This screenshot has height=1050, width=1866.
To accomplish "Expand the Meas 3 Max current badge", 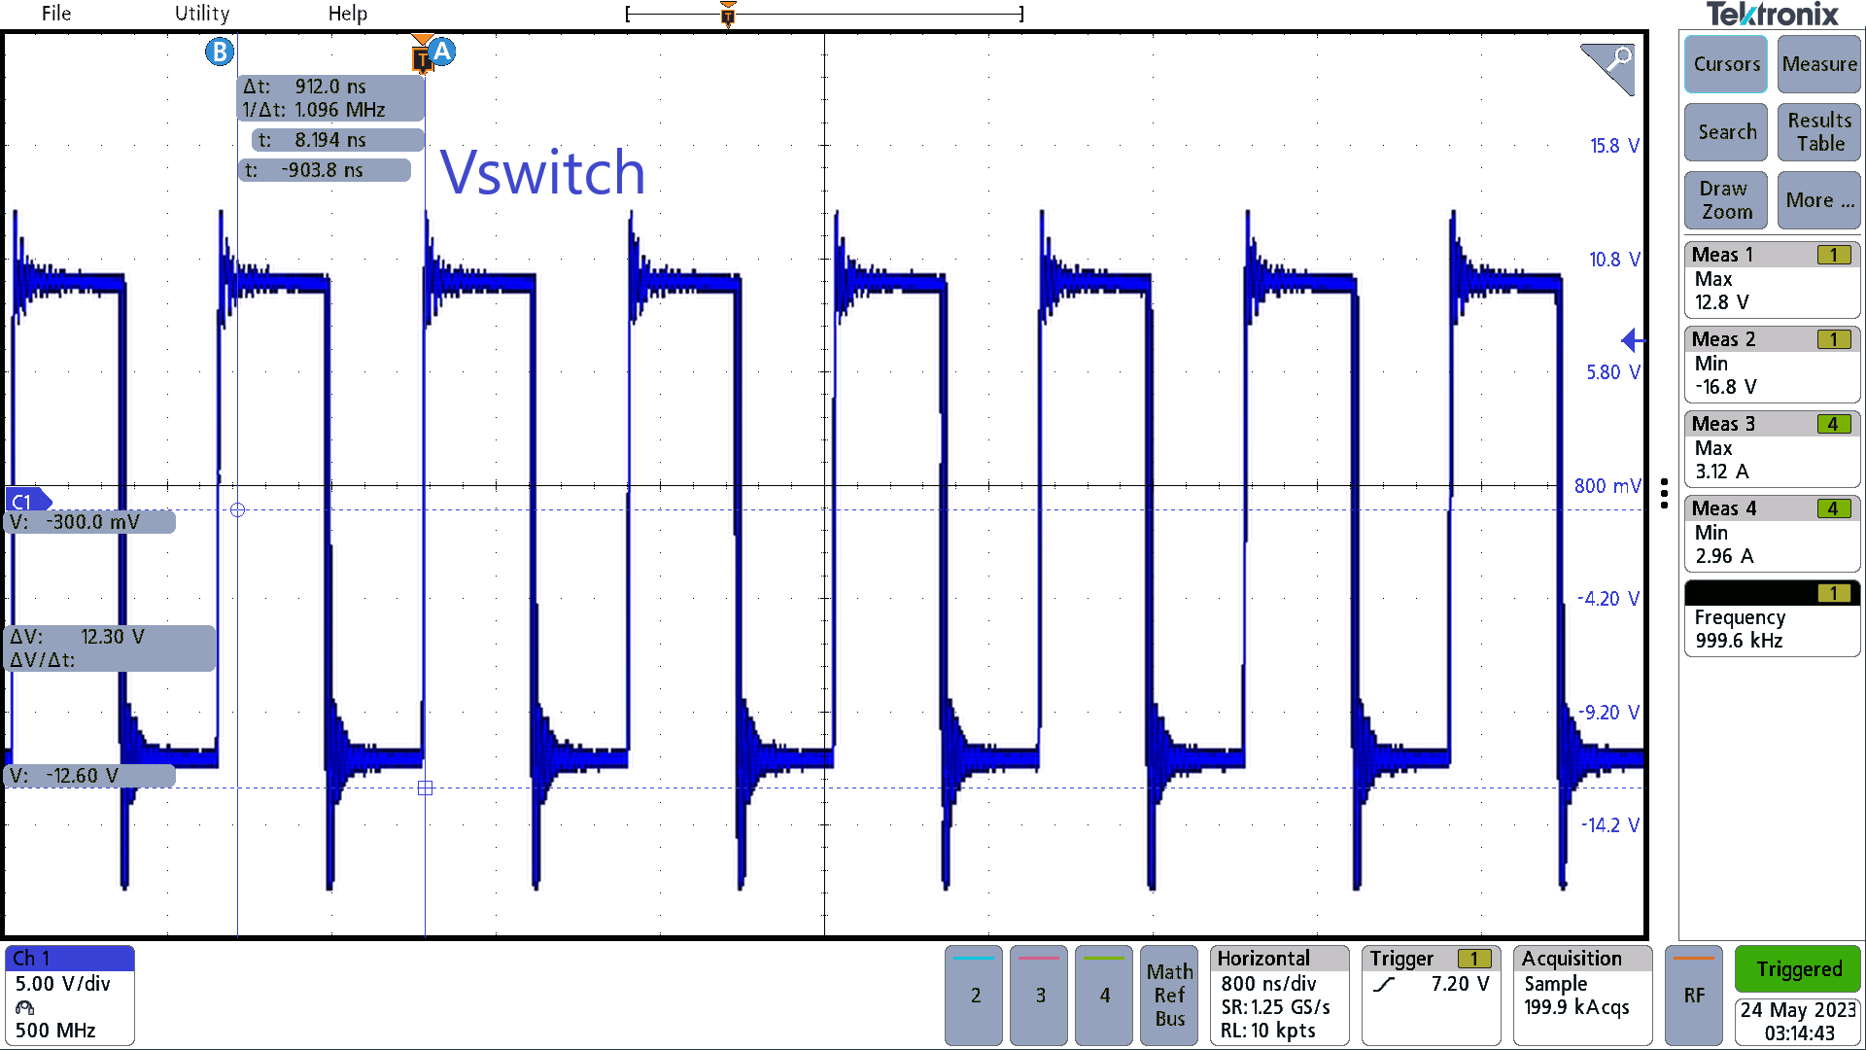I will pos(1772,448).
